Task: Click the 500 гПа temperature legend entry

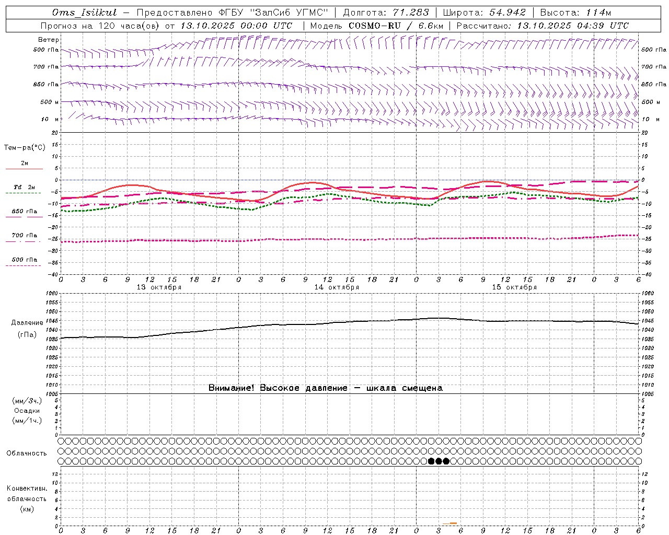Action: point(25,259)
